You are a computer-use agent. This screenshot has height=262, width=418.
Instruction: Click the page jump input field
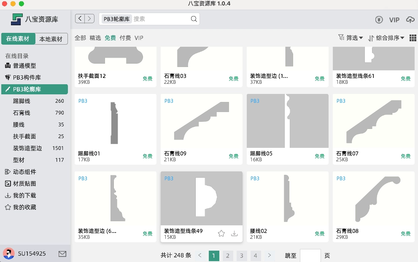click(x=310, y=255)
